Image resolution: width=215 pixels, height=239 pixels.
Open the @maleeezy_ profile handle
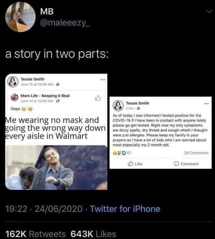(x=64, y=25)
